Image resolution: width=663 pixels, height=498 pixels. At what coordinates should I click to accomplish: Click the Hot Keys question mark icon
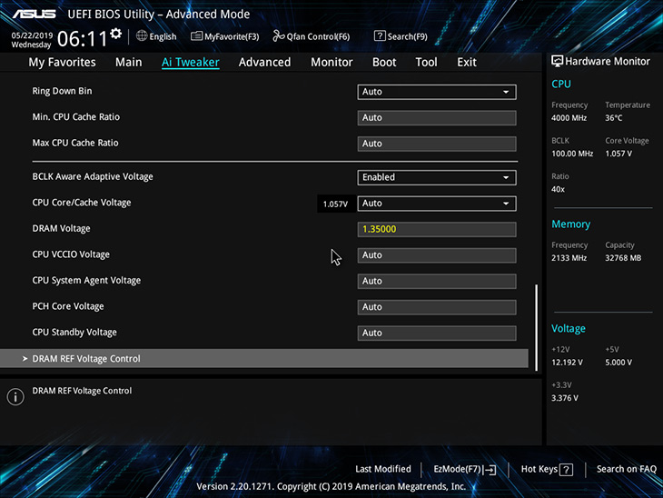click(566, 469)
